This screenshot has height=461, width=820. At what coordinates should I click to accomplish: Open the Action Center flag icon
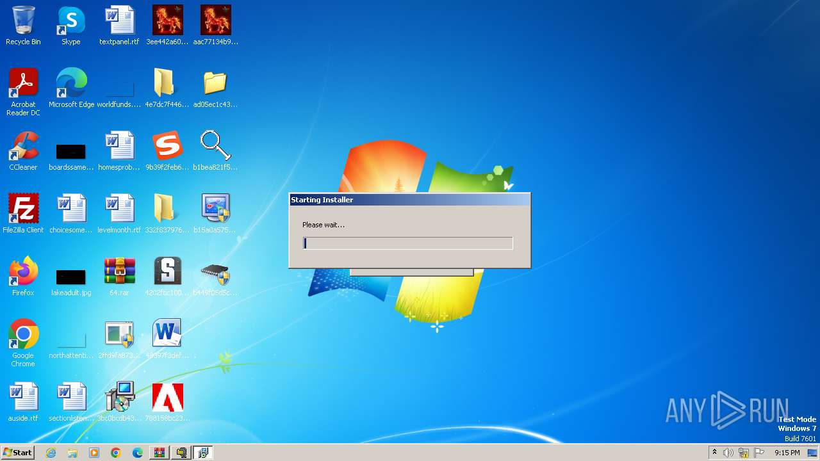point(759,453)
